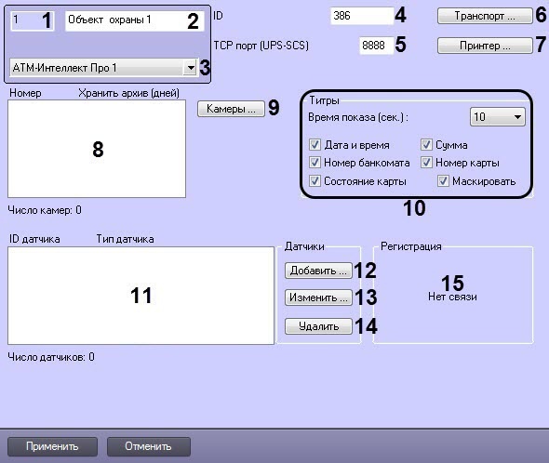Disable the Номер карты checkbox

pyautogui.click(x=426, y=163)
